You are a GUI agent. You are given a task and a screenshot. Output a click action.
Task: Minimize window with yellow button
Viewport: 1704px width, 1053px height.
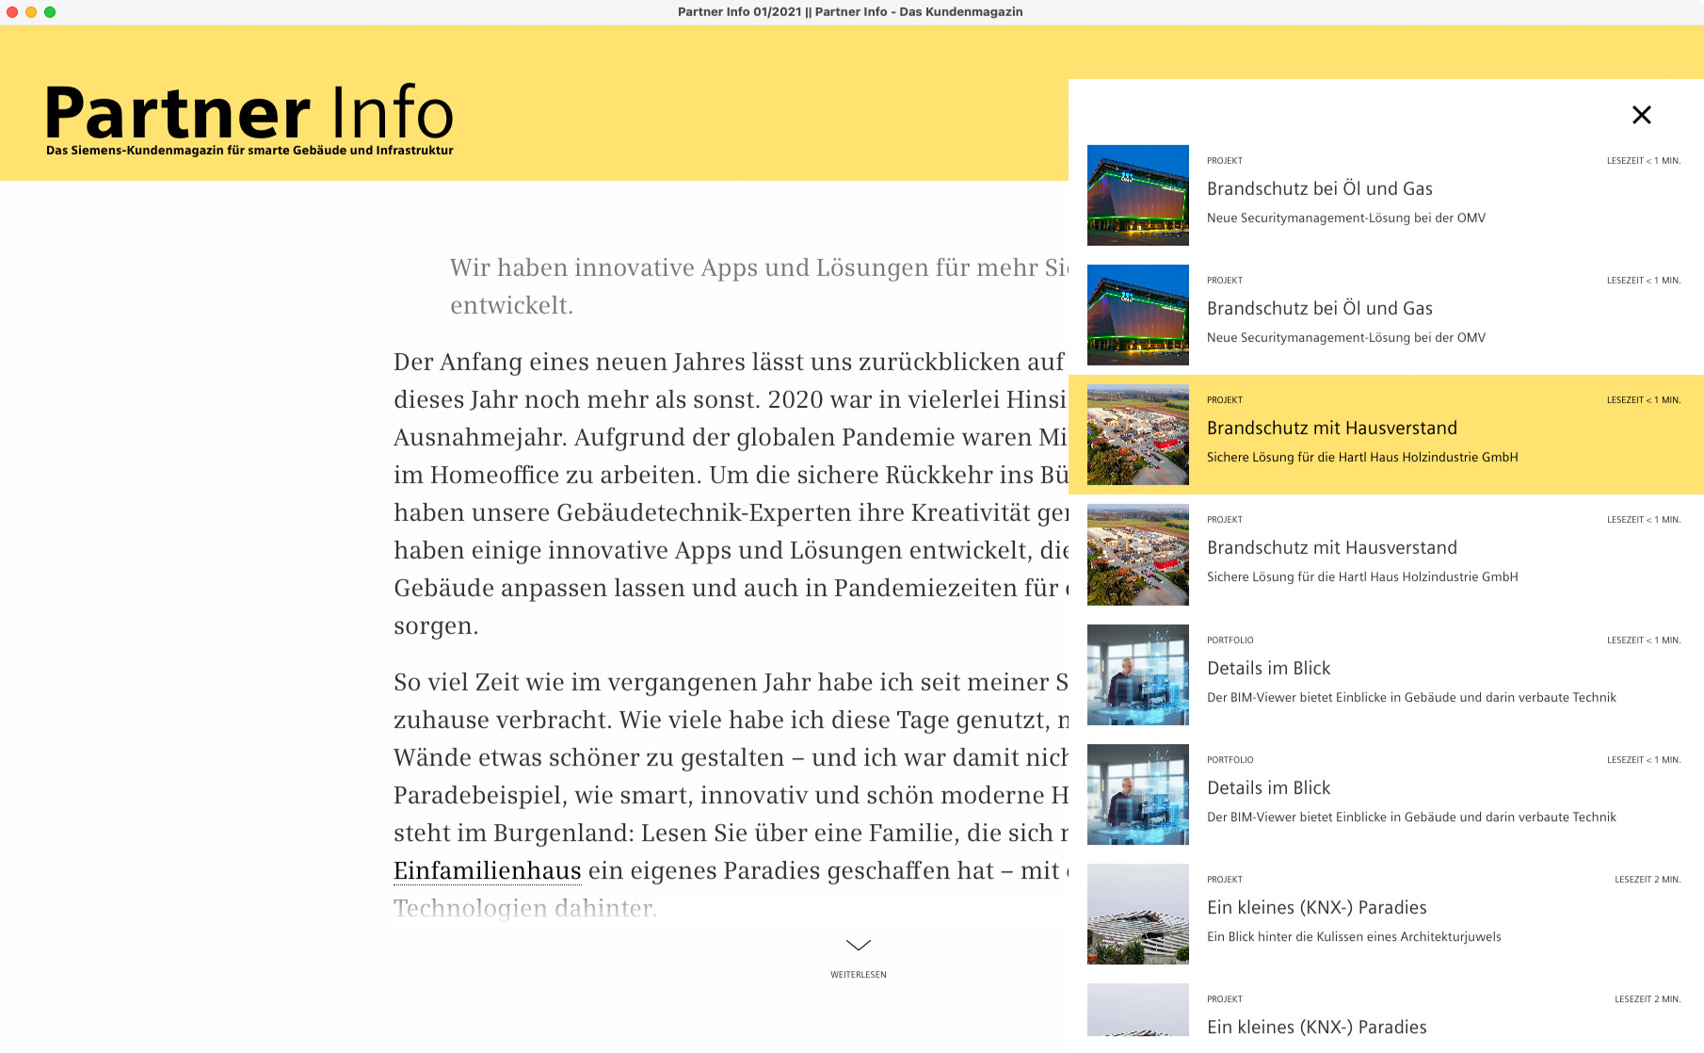click(x=31, y=12)
